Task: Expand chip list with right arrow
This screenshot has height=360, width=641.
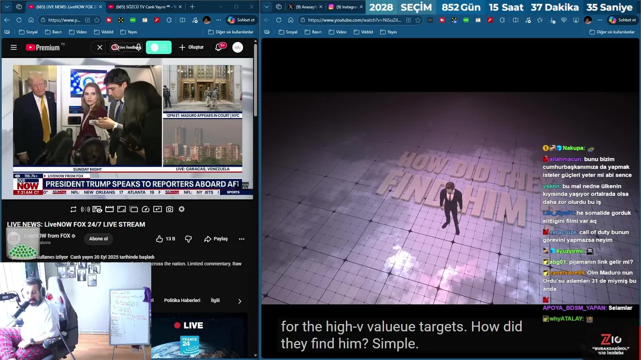Action: pyautogui.click(x=239, y=301)
